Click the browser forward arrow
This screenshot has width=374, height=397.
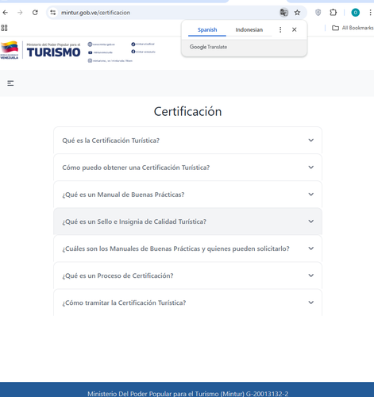click(x=20, y=13)
